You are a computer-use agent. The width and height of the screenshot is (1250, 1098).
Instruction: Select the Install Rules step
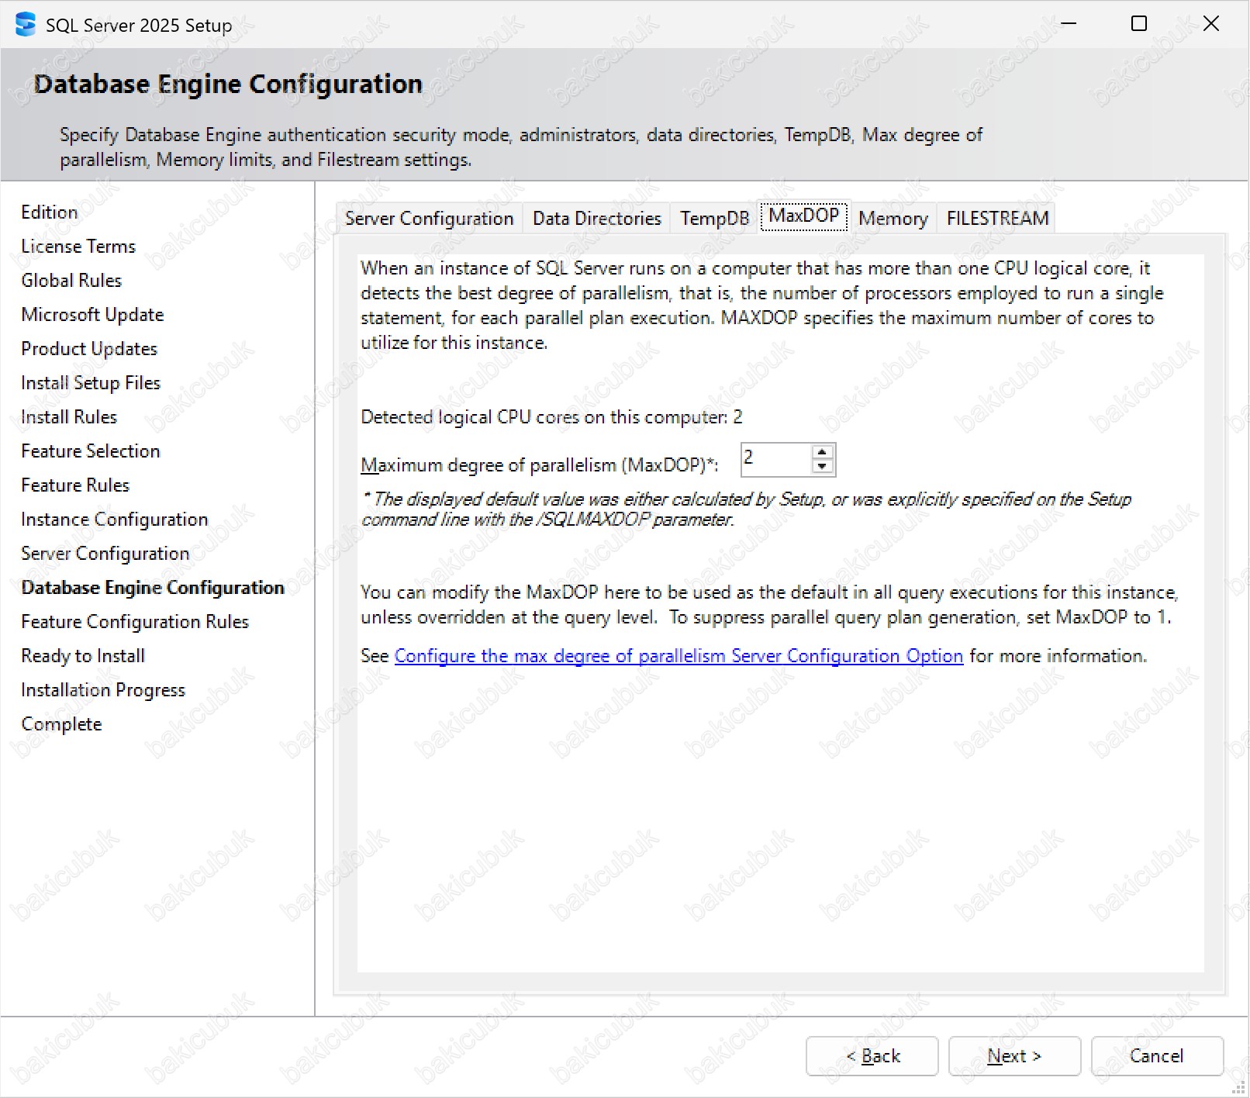point(69,417)
